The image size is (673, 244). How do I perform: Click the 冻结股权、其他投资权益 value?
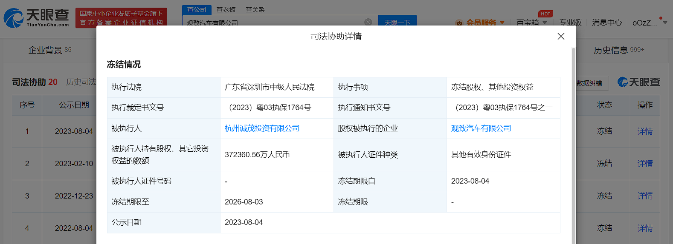[x=492, y=87]
